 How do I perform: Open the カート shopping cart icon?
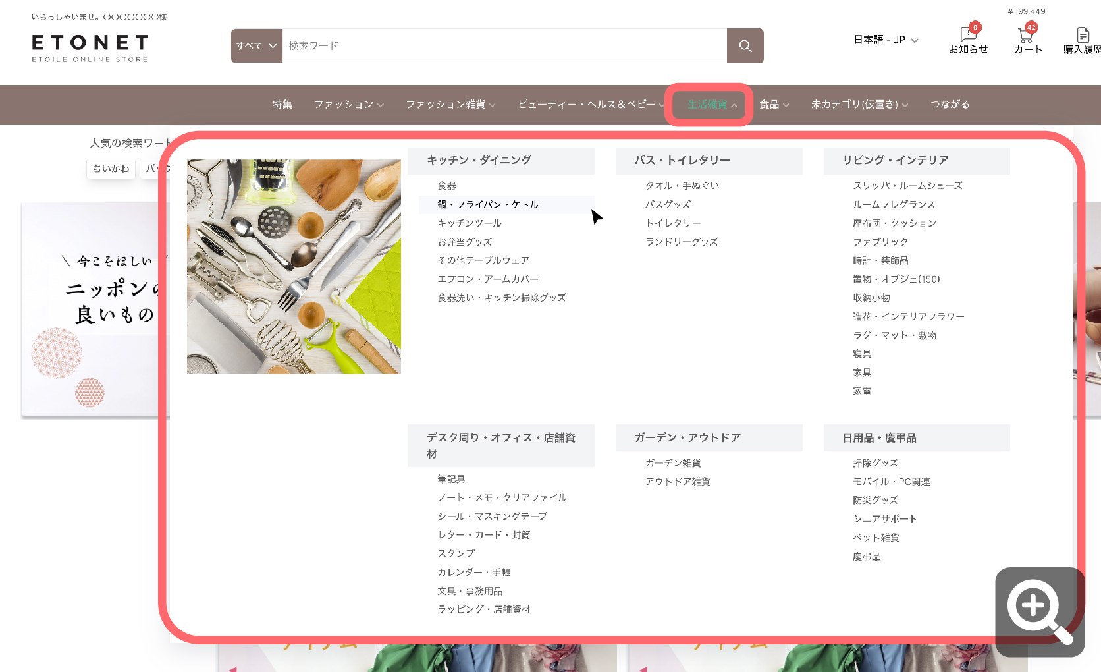[x=1027, y=40]
